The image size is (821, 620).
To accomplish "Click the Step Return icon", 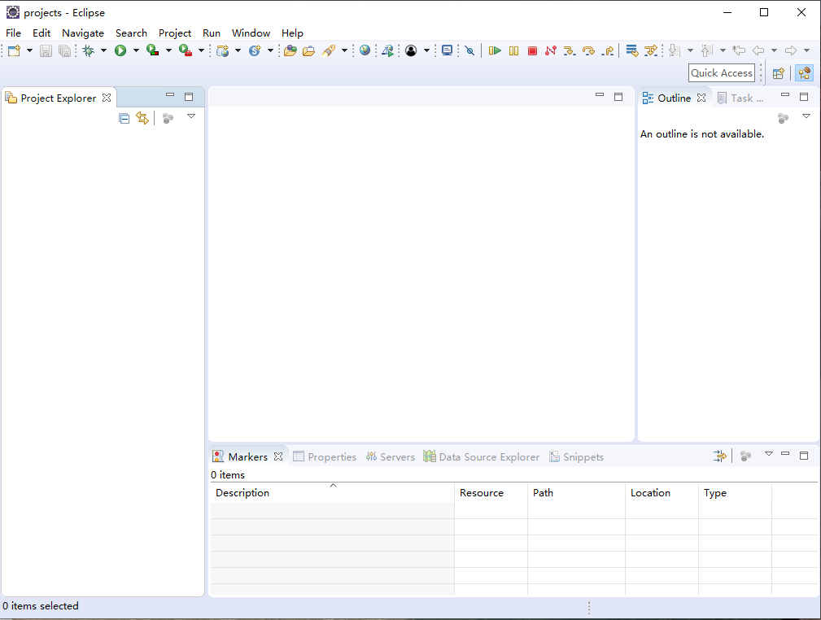I will 608,50.
